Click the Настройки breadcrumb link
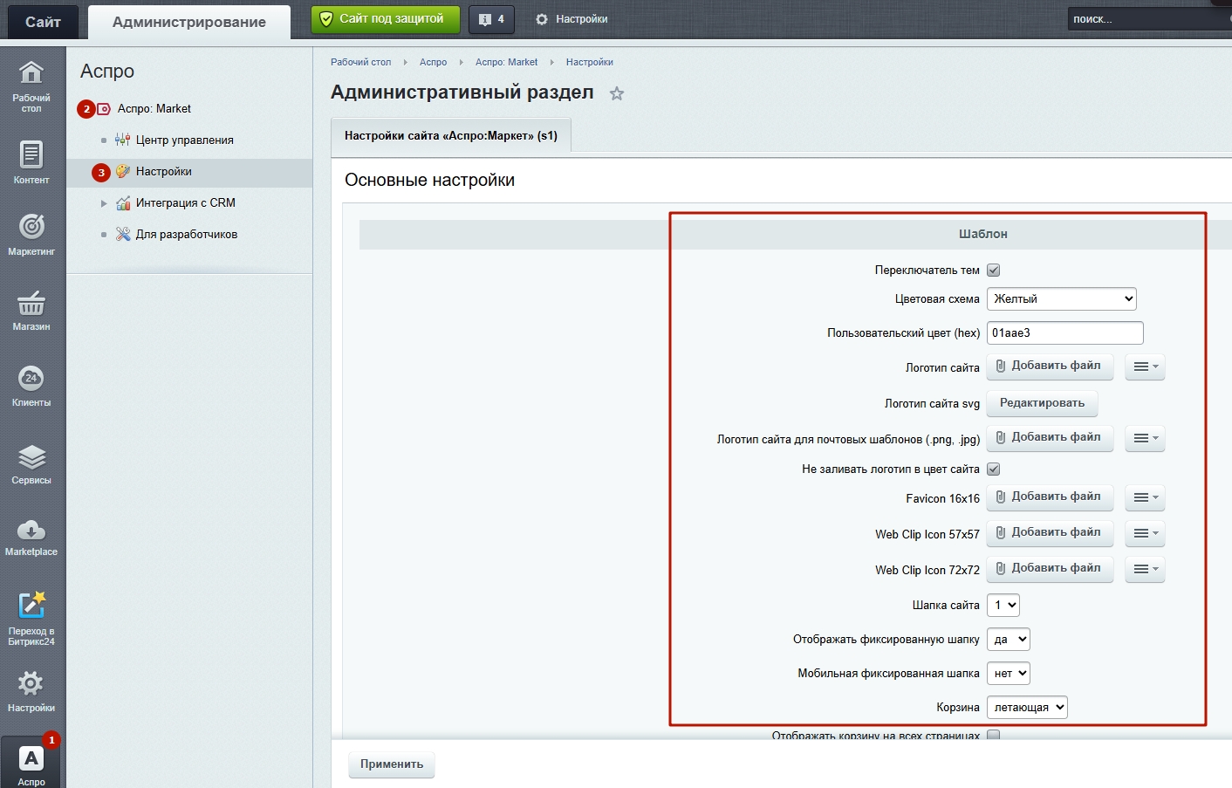 coord(589,62)
